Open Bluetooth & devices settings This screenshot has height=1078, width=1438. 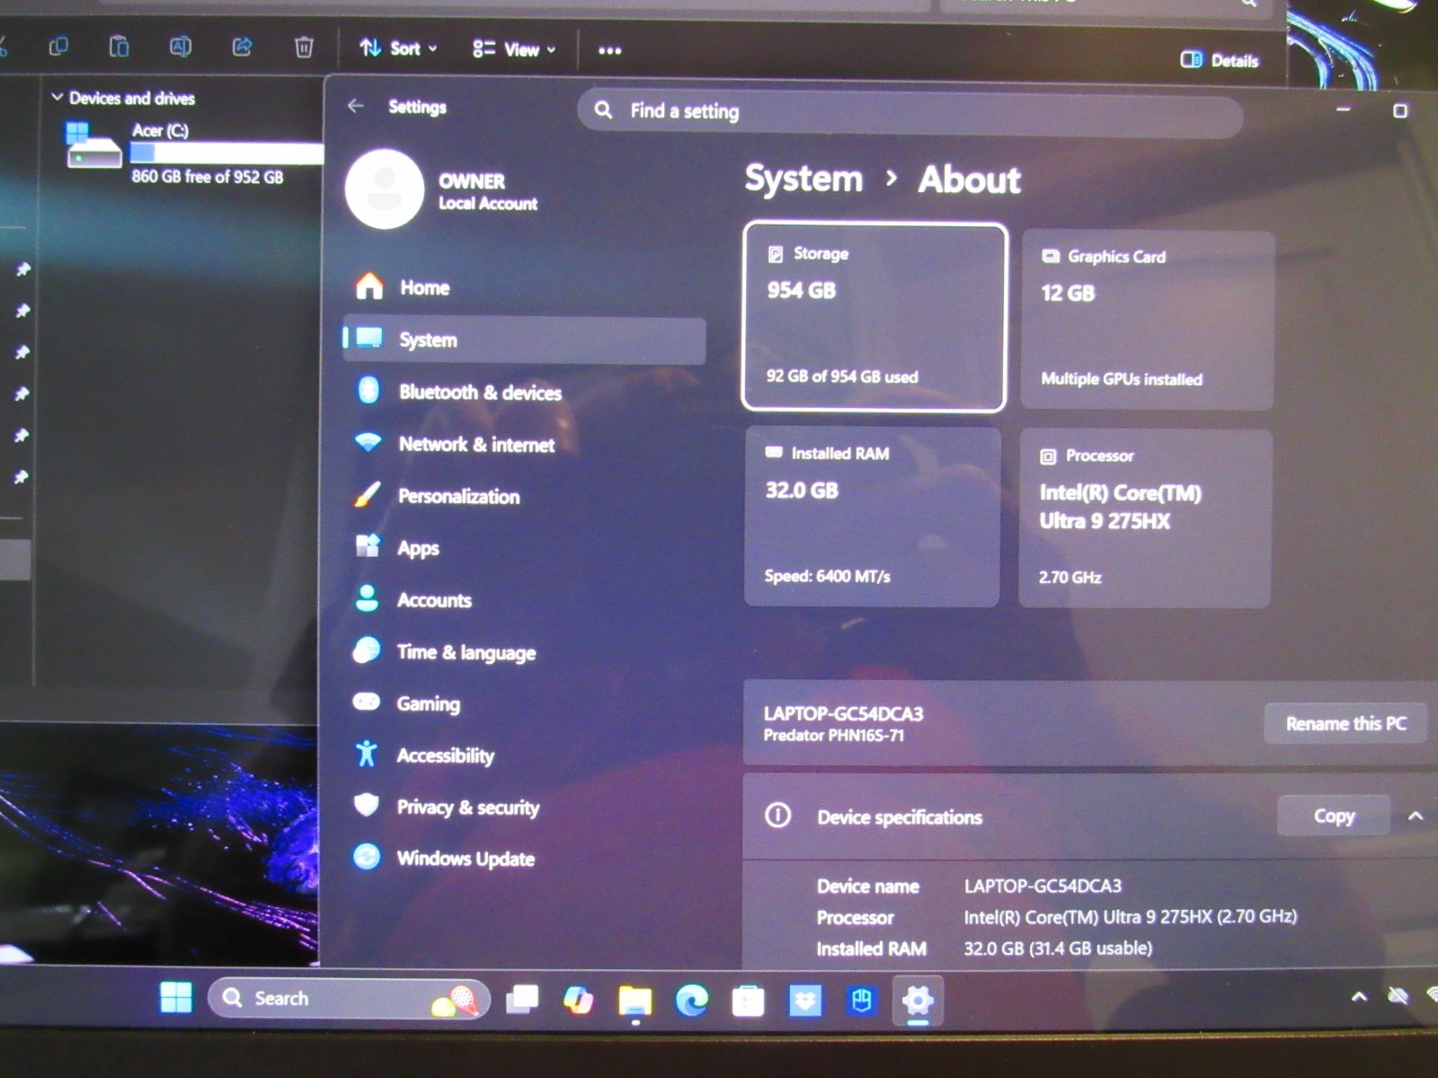click(x=524, y=392)
